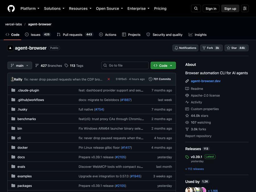Open pull request #1887 link
256x192 pixels.
(126, 100)
